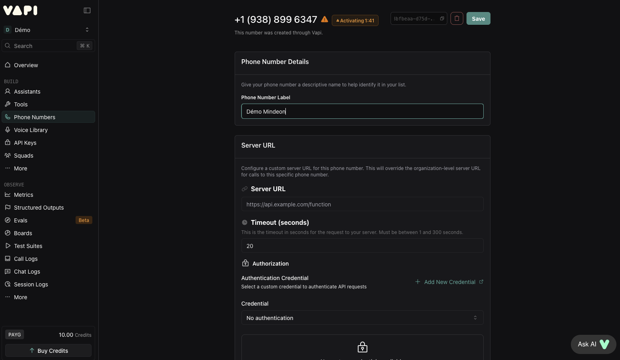Click the Server URL input field
Image resolution: width=620 pixels, height=360 pixels.
tap(362, 204)
